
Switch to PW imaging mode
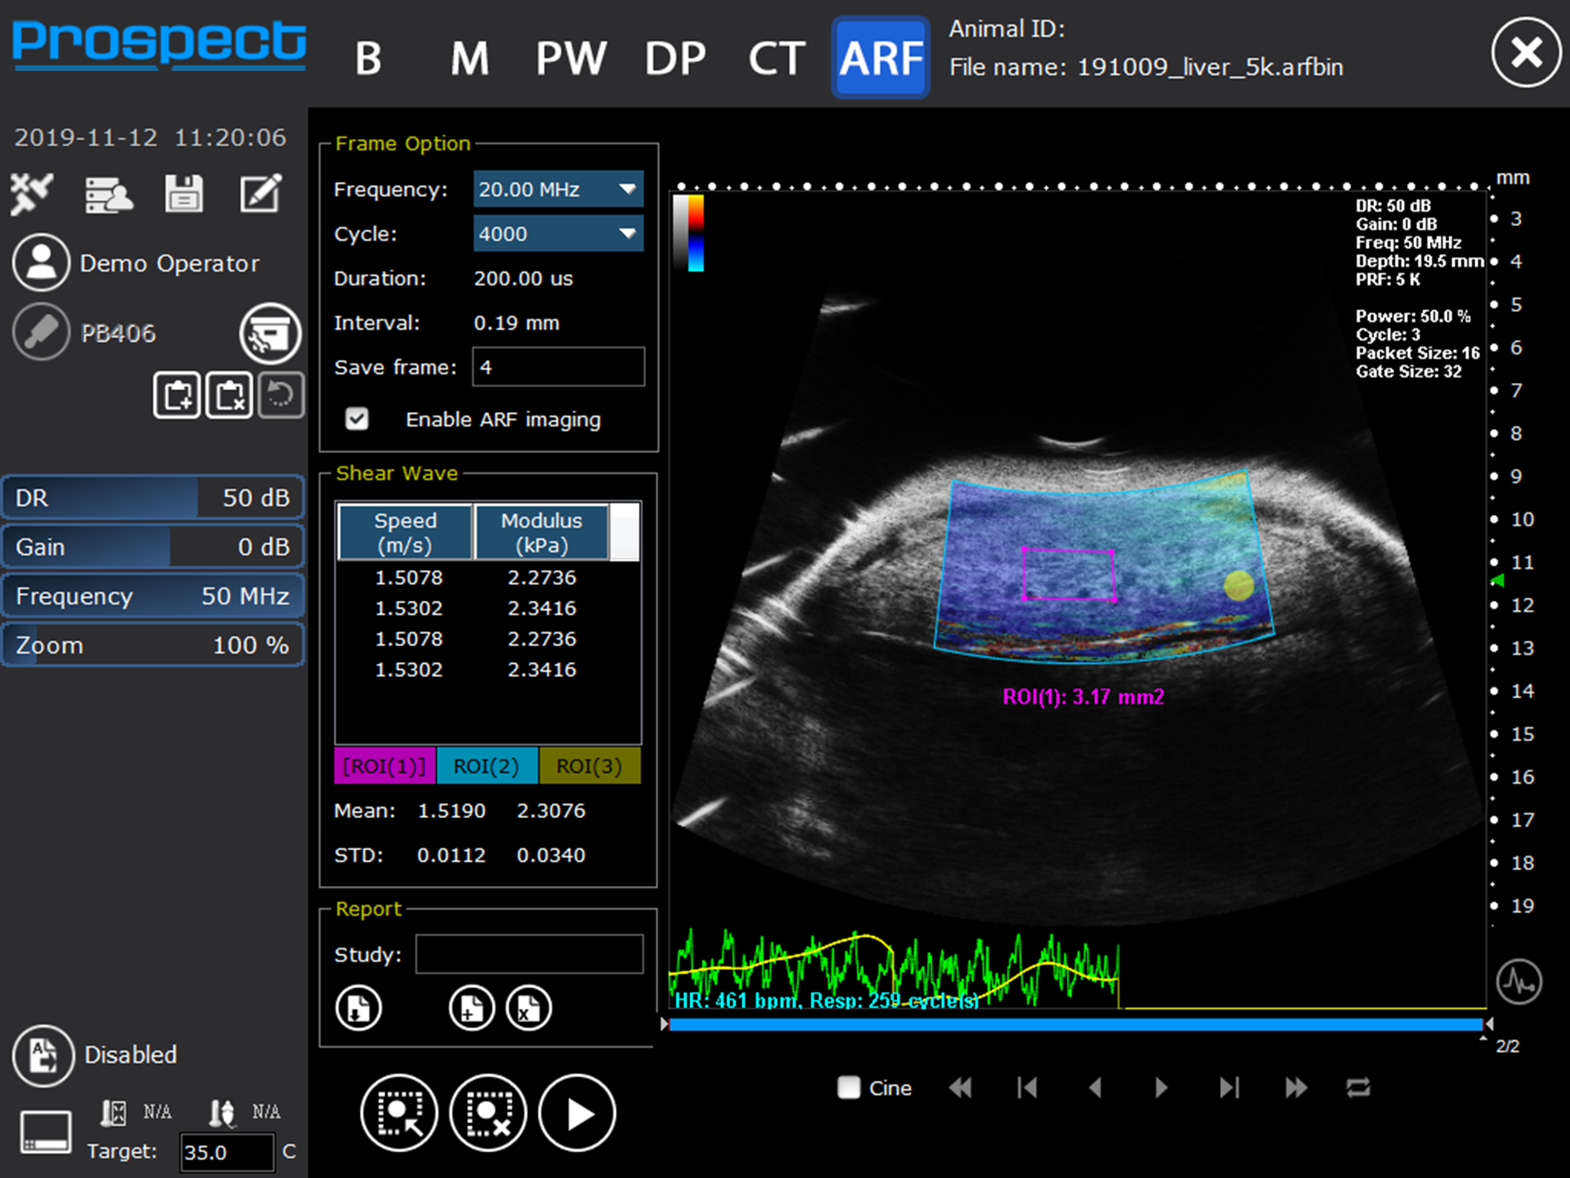coord(571,59)
